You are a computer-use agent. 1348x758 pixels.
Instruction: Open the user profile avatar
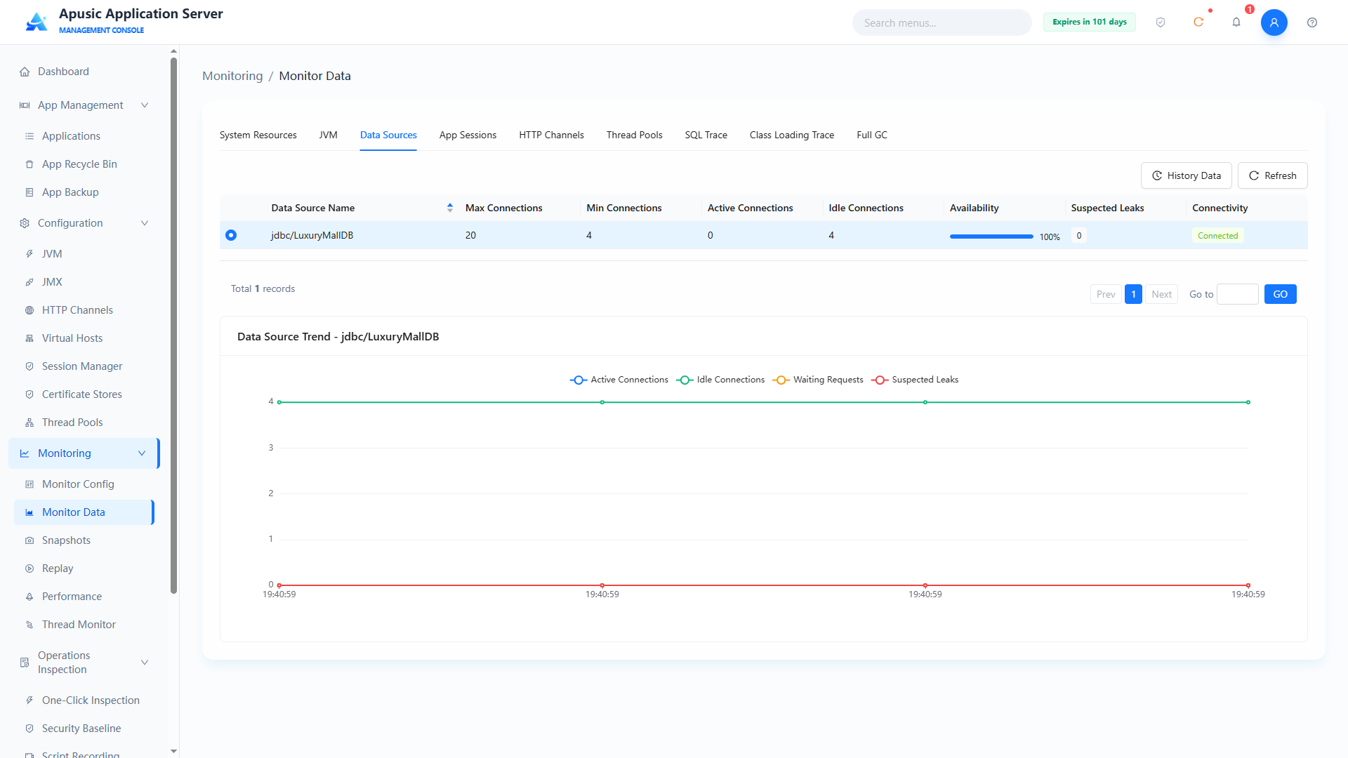click(1274, 22)
